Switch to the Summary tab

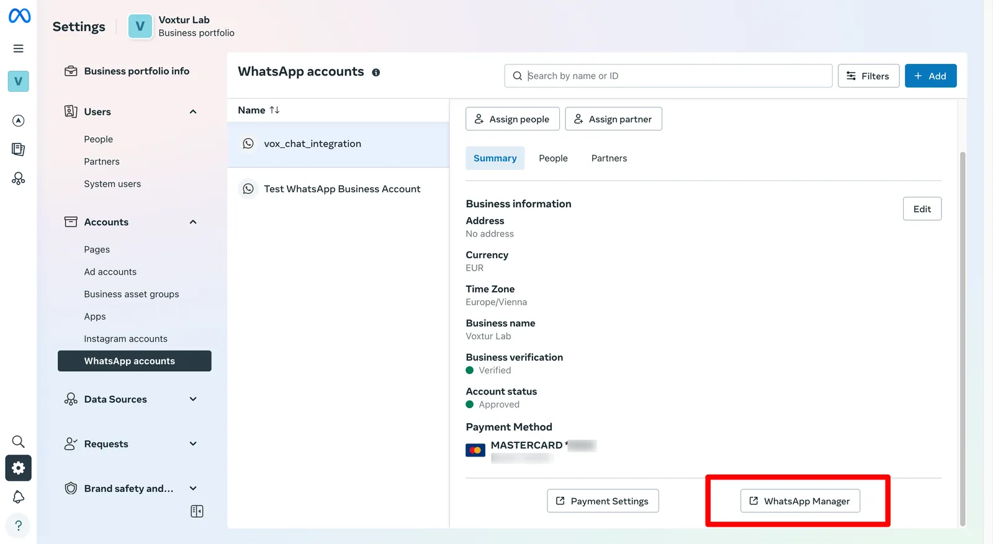point(495,158)
